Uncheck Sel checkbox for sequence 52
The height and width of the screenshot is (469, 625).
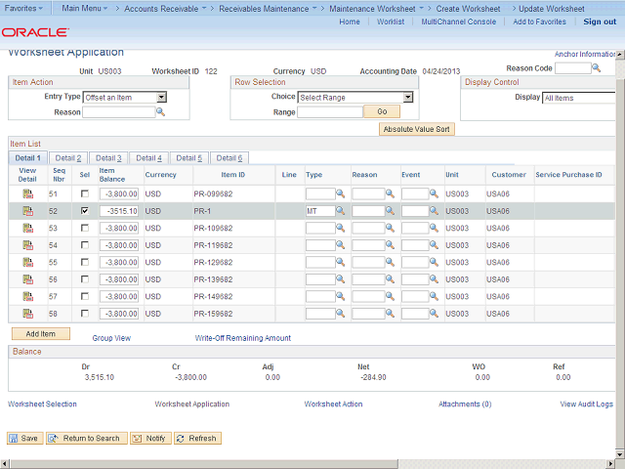(85, 210)
